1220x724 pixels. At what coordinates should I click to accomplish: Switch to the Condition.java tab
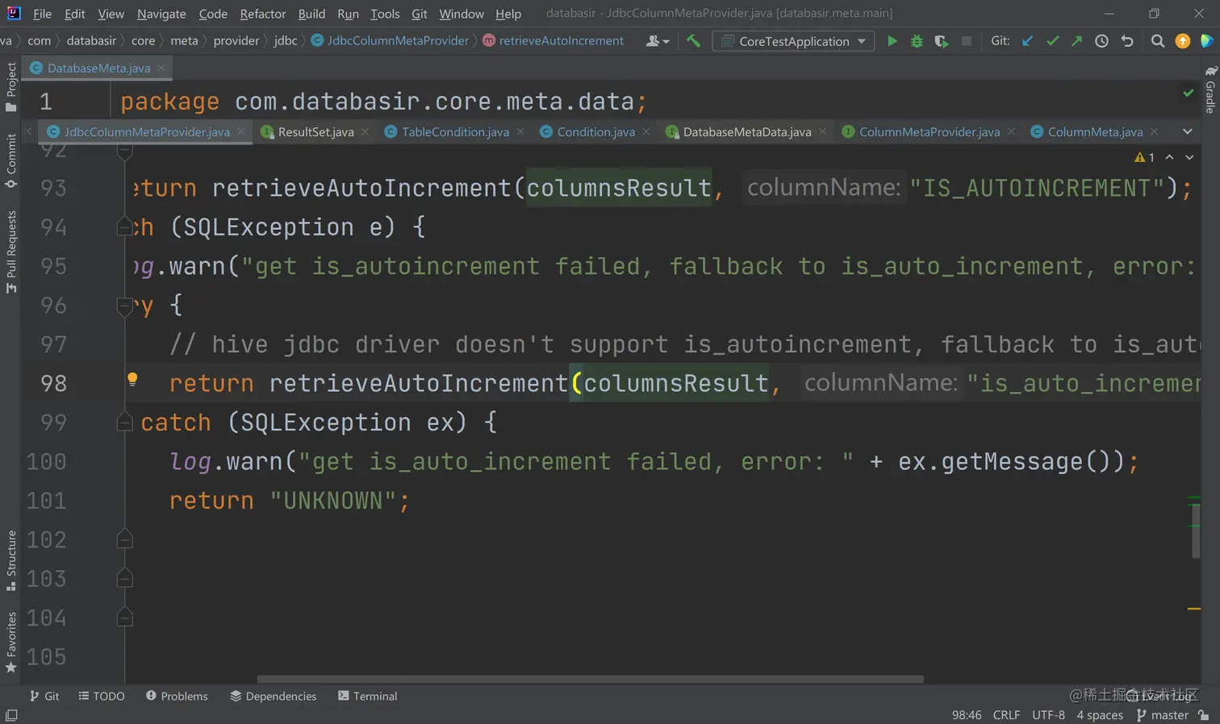[x=595, y=131]
